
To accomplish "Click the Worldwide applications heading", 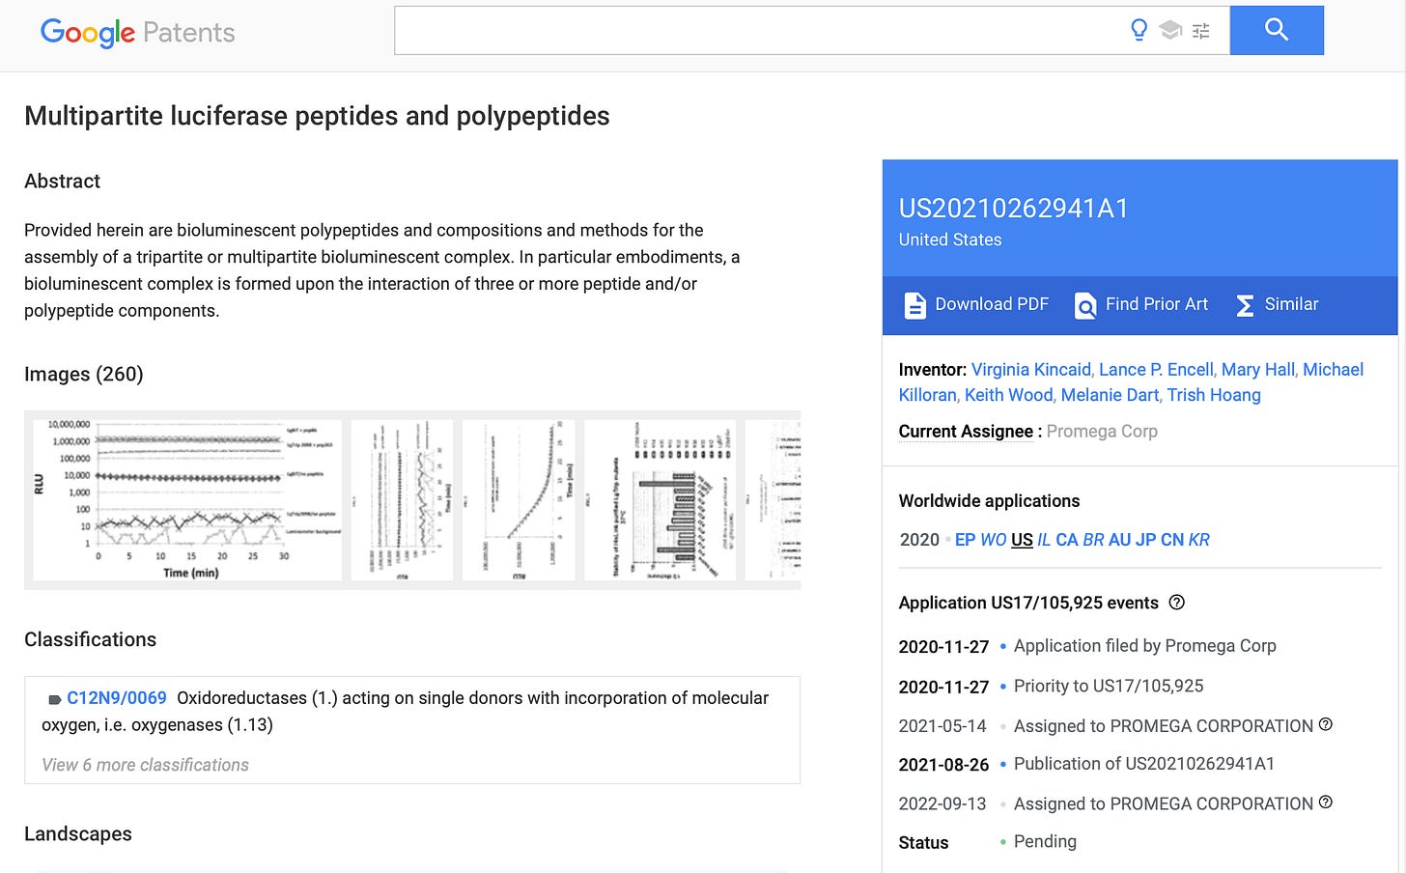I will pyautogui.click(x=989, y=501).
